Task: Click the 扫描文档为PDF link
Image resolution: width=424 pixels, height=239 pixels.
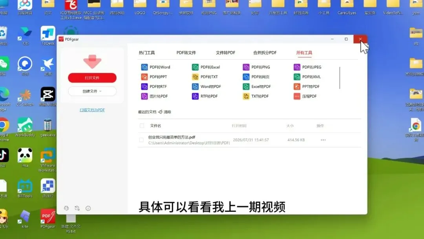Action: (92, 110)
